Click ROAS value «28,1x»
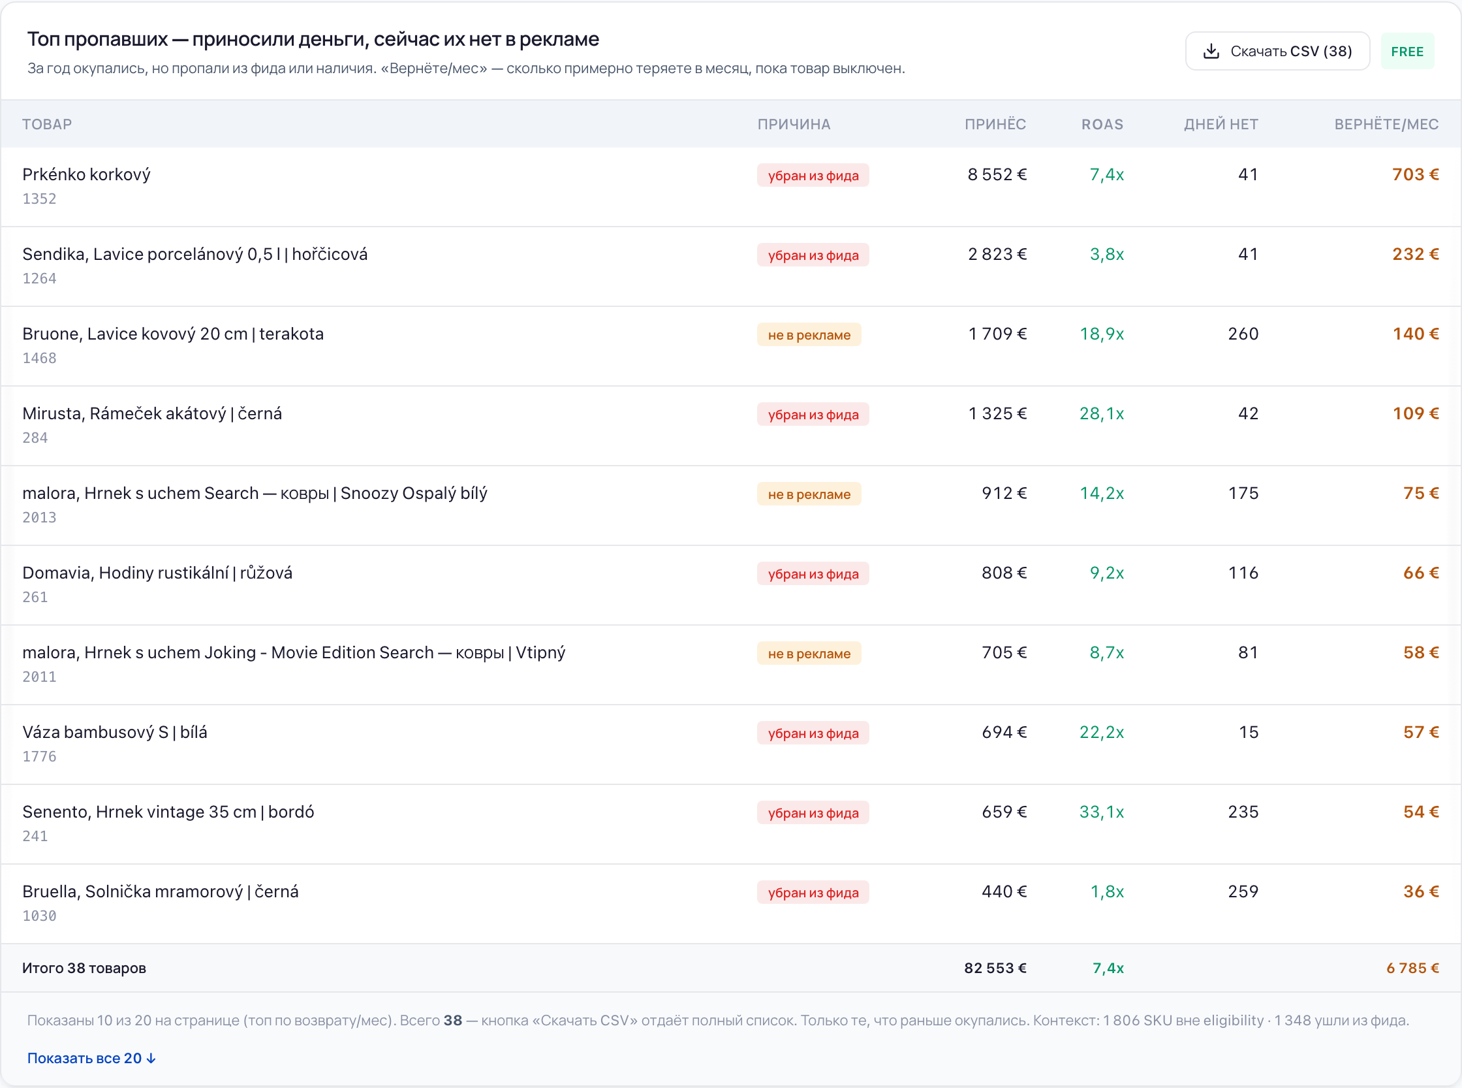Screen dimensions: 1462x1088 (1101, 413)
